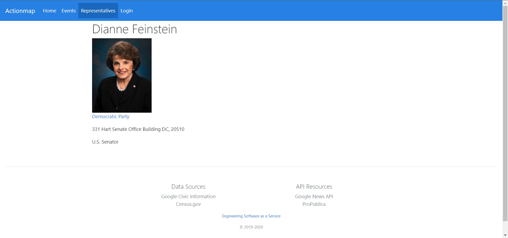Follow the Democratic Party link
Image resolution: width=508 pixels, height=238 pixels.
(x=111, y=117)
